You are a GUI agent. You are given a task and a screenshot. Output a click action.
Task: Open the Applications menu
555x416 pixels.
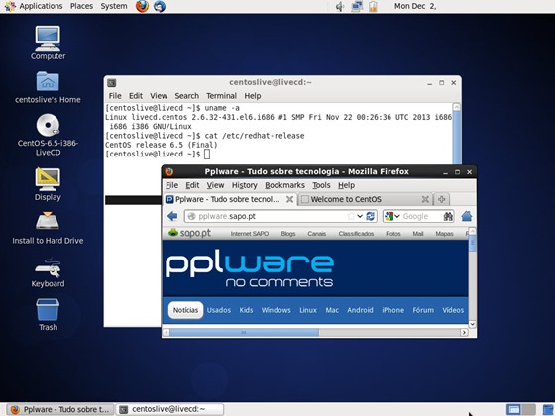click(x=41, y=6)
